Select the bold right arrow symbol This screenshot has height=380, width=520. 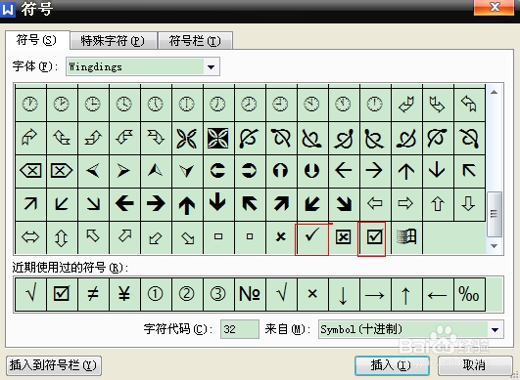pyautogui.click(x=156, y=204)
